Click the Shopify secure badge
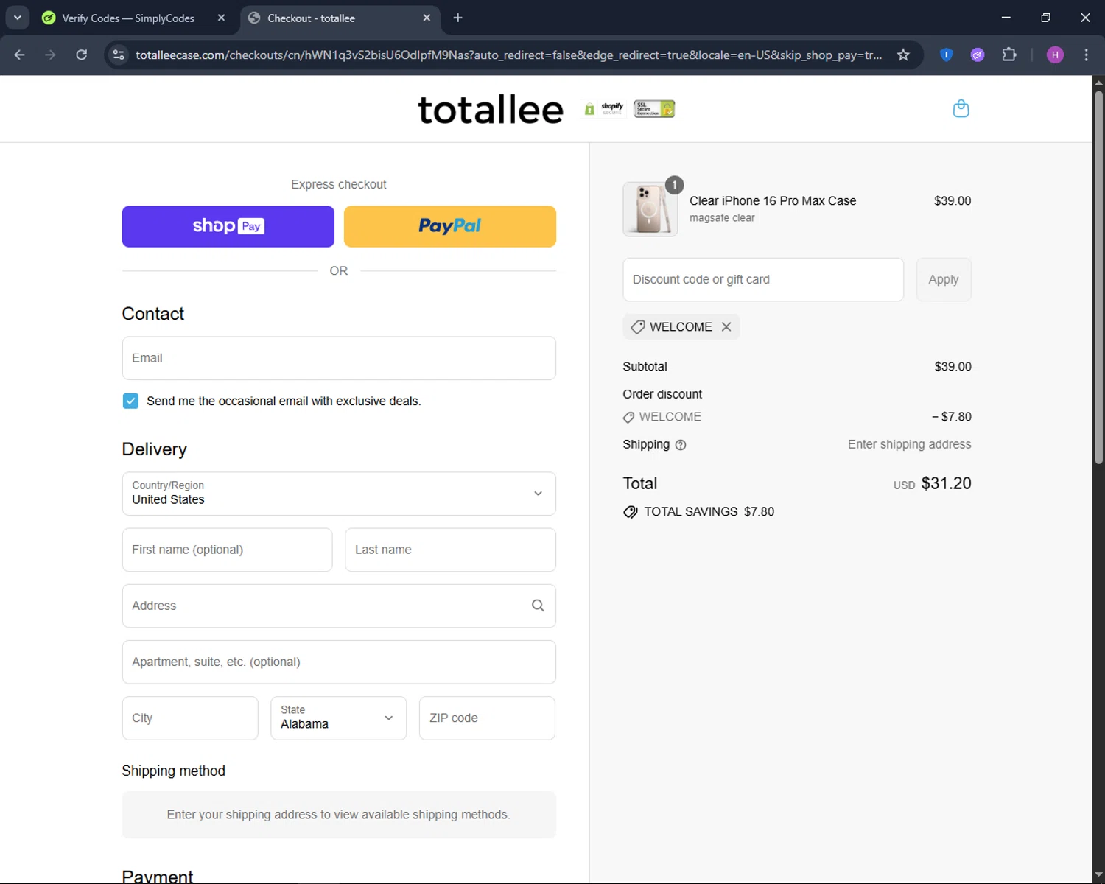Image resolution: width=1105 pixels, height=884 pixels. [605, 109]
